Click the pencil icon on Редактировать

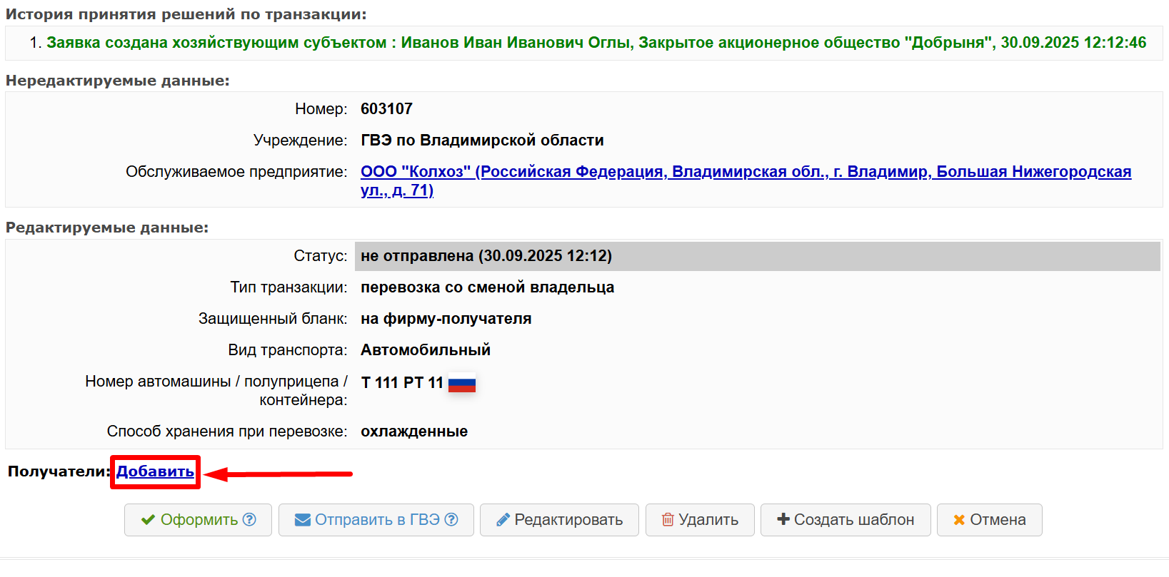click(x=503, y=520)
